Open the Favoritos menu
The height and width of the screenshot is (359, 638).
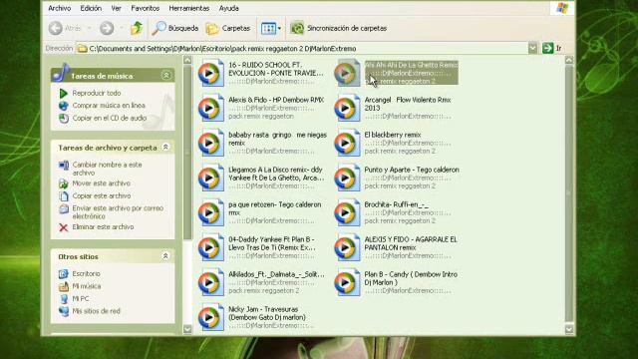[146, 8]
